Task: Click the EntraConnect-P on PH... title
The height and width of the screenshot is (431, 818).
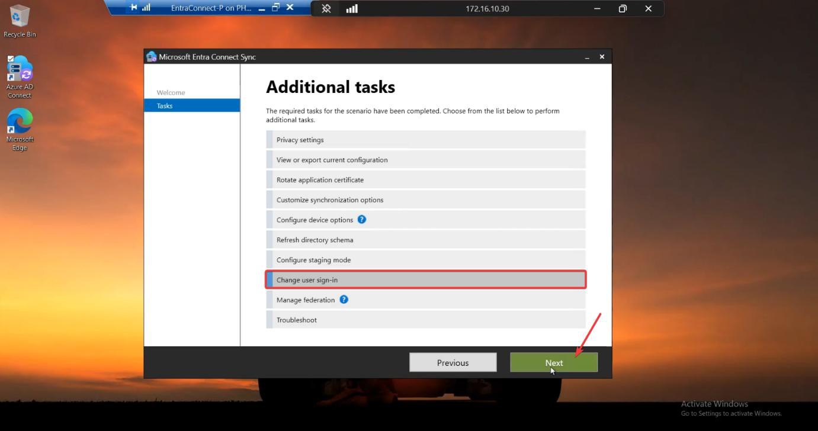Action: pyautogui.click(x=211, y=8)
